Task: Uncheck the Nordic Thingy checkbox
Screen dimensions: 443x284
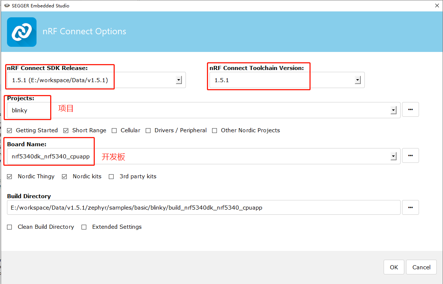Action: point(10,176)
